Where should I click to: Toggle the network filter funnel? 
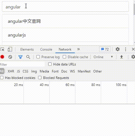[20, 57]
